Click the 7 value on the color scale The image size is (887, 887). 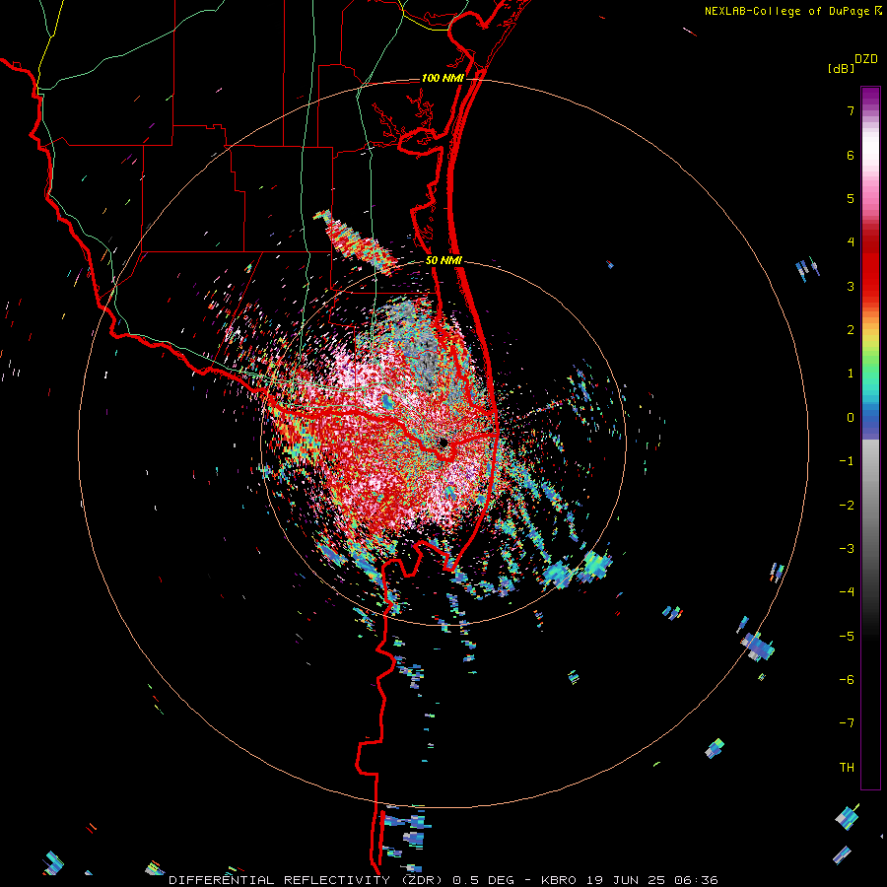click(851, 110)
